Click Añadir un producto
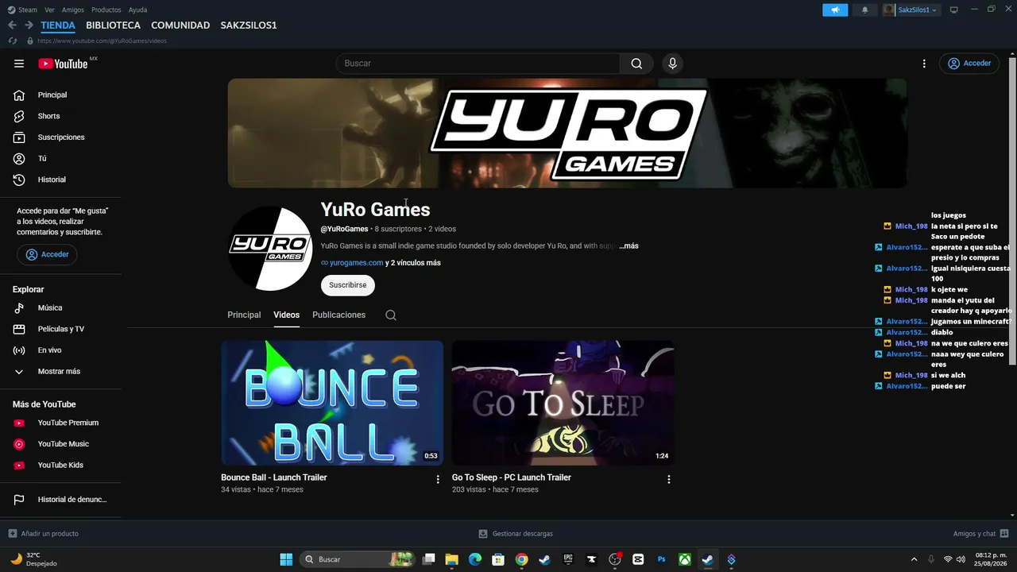 click(x=44, y=534)
